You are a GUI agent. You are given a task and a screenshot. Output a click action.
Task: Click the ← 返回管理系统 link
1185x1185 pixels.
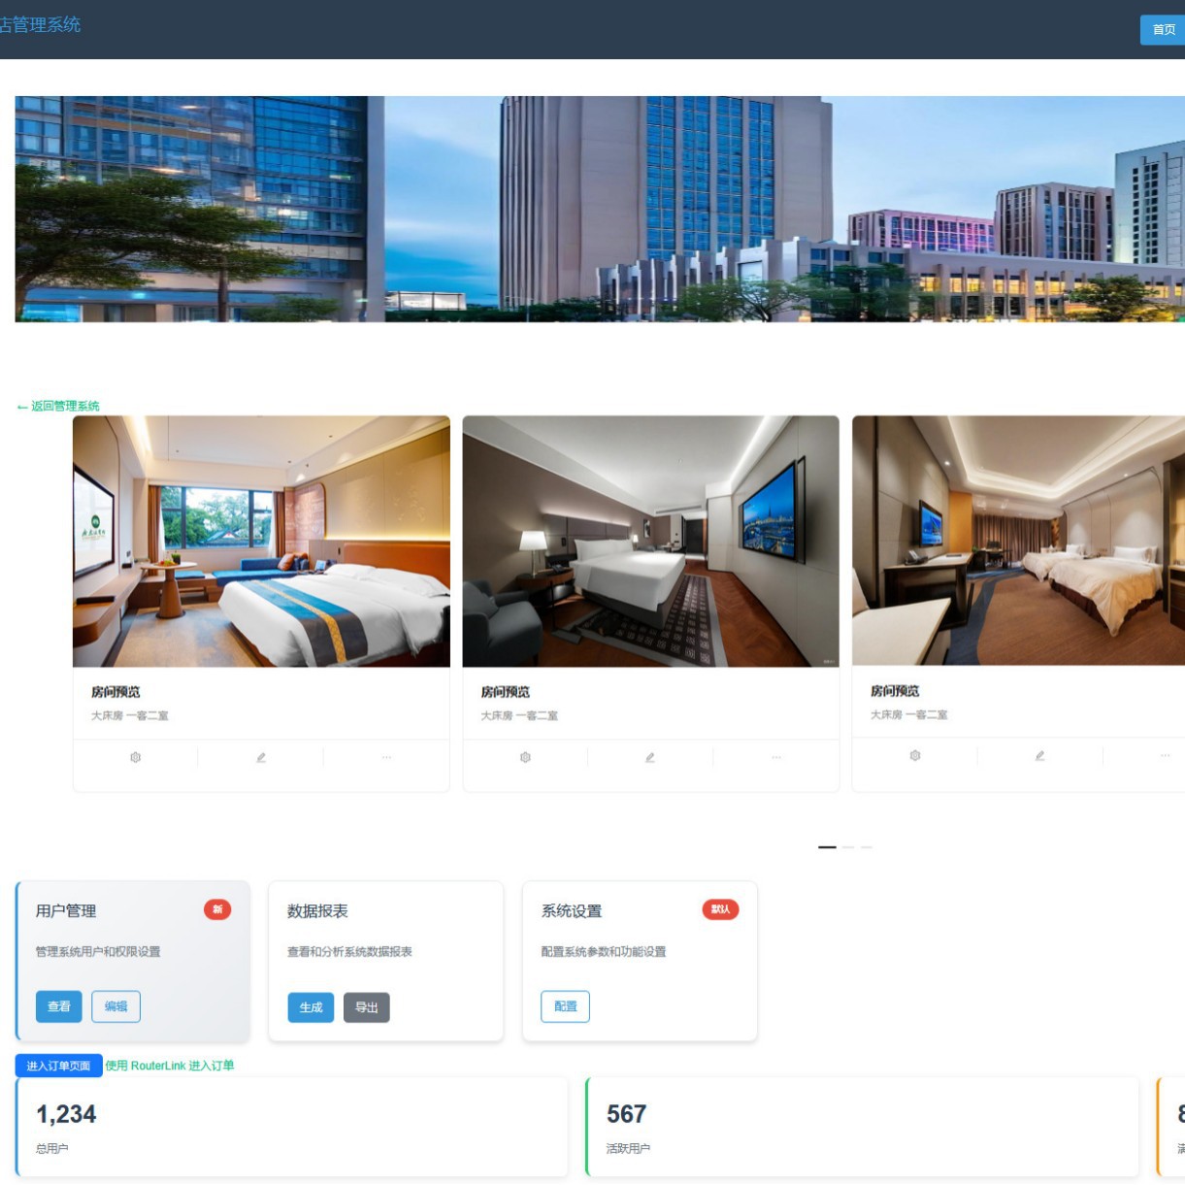pos(59,406)
